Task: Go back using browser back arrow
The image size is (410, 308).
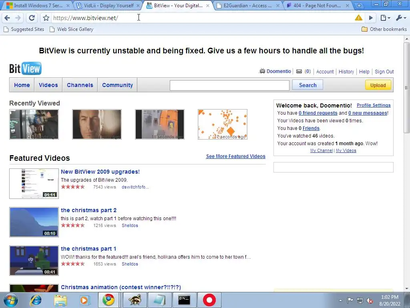Action: pos(7,18)
